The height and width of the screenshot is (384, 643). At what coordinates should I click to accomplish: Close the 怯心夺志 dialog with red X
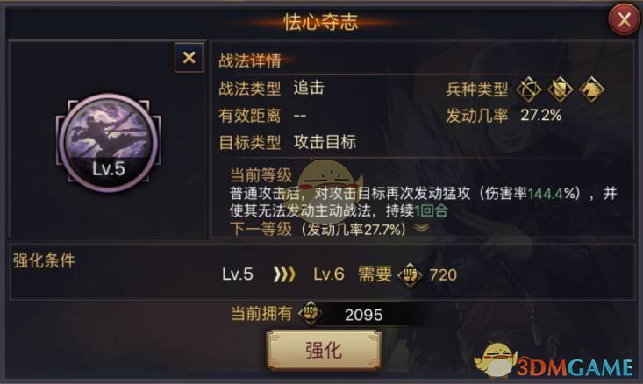[624, 19]
